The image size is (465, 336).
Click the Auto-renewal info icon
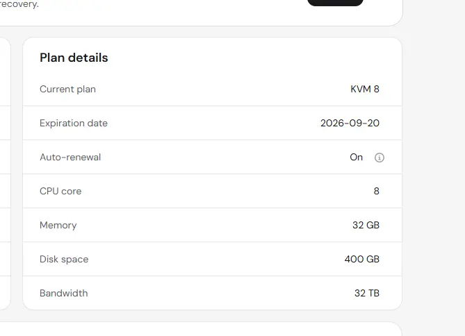(x=380, y=158)
